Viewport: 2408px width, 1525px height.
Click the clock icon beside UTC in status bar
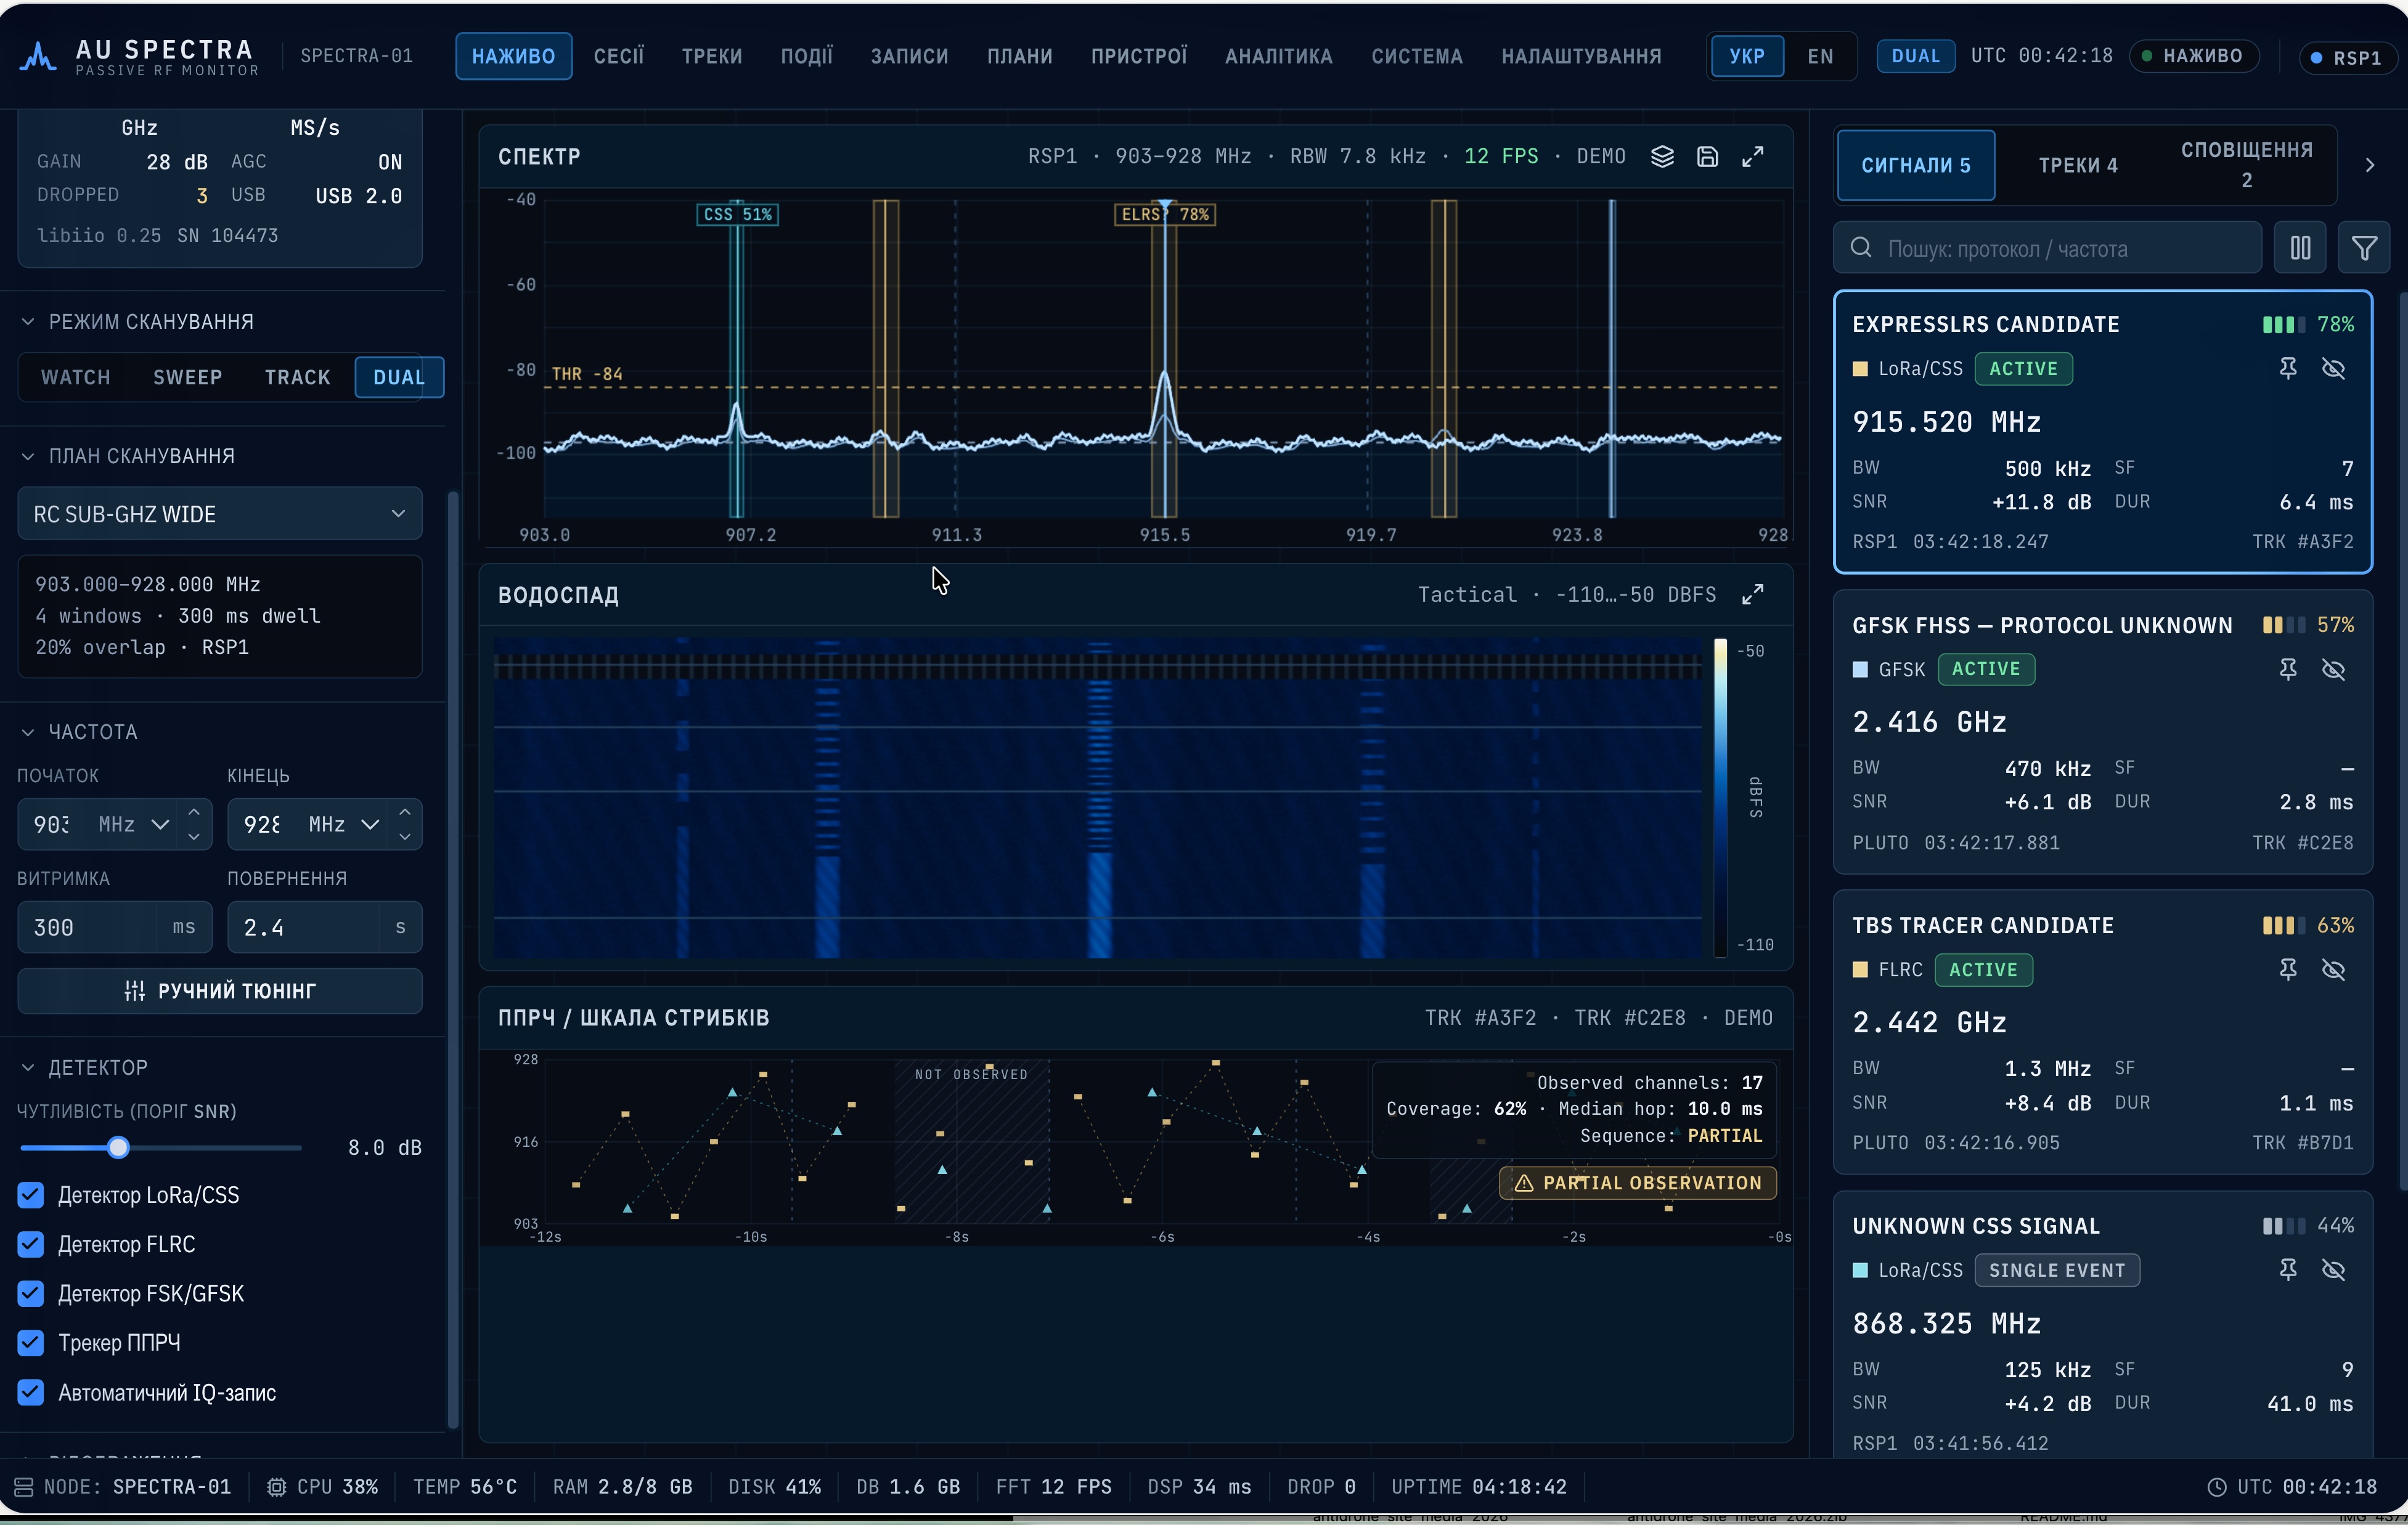(x=2217, y=1487)
